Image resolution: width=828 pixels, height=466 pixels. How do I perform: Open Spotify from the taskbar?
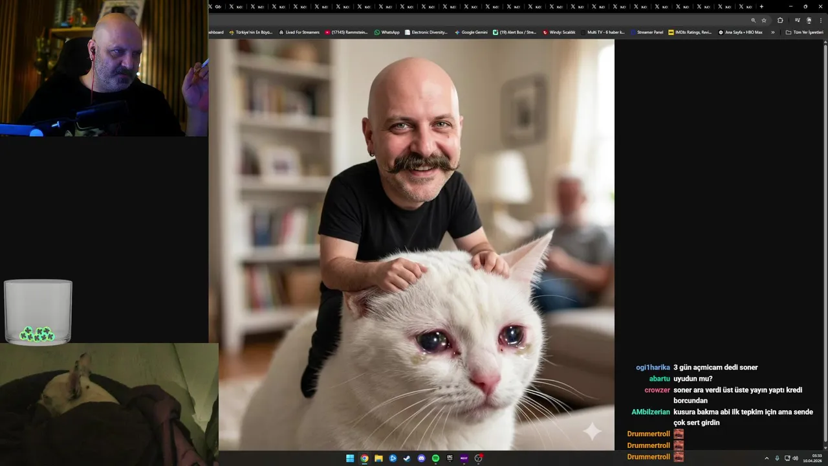(x=435, y=458)
